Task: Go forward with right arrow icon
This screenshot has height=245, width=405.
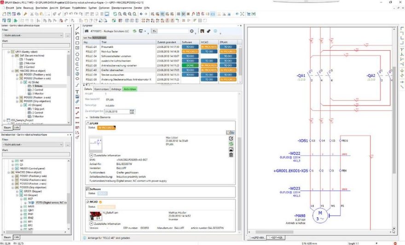Action: [x=146, y=14]
